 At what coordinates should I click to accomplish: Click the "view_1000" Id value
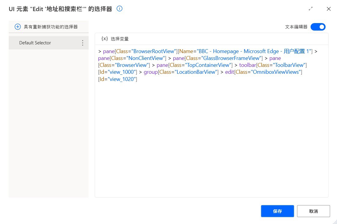point(122,72)
